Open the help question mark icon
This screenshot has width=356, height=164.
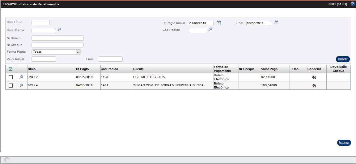[x=353, y=4]
